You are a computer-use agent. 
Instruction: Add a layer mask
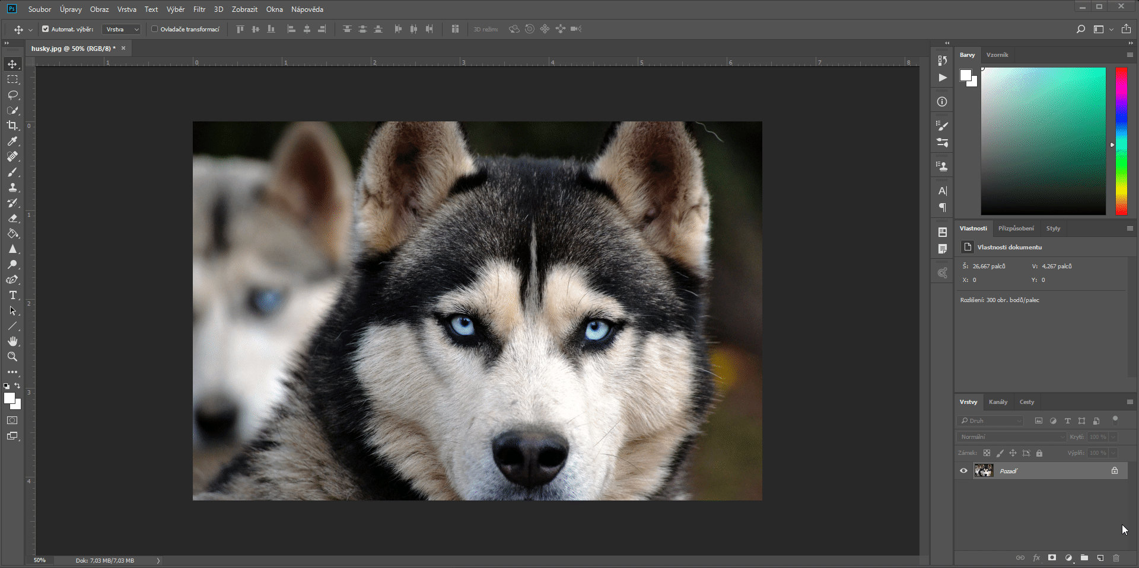tap(1052, 557)
